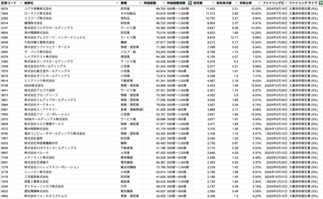Screen dimensions: 323x199
Task: Select securities code 7944 cell
Action: (x=12, y=13)
